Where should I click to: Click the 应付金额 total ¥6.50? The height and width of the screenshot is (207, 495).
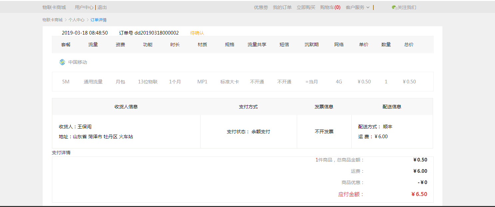(x=419, y=194)
